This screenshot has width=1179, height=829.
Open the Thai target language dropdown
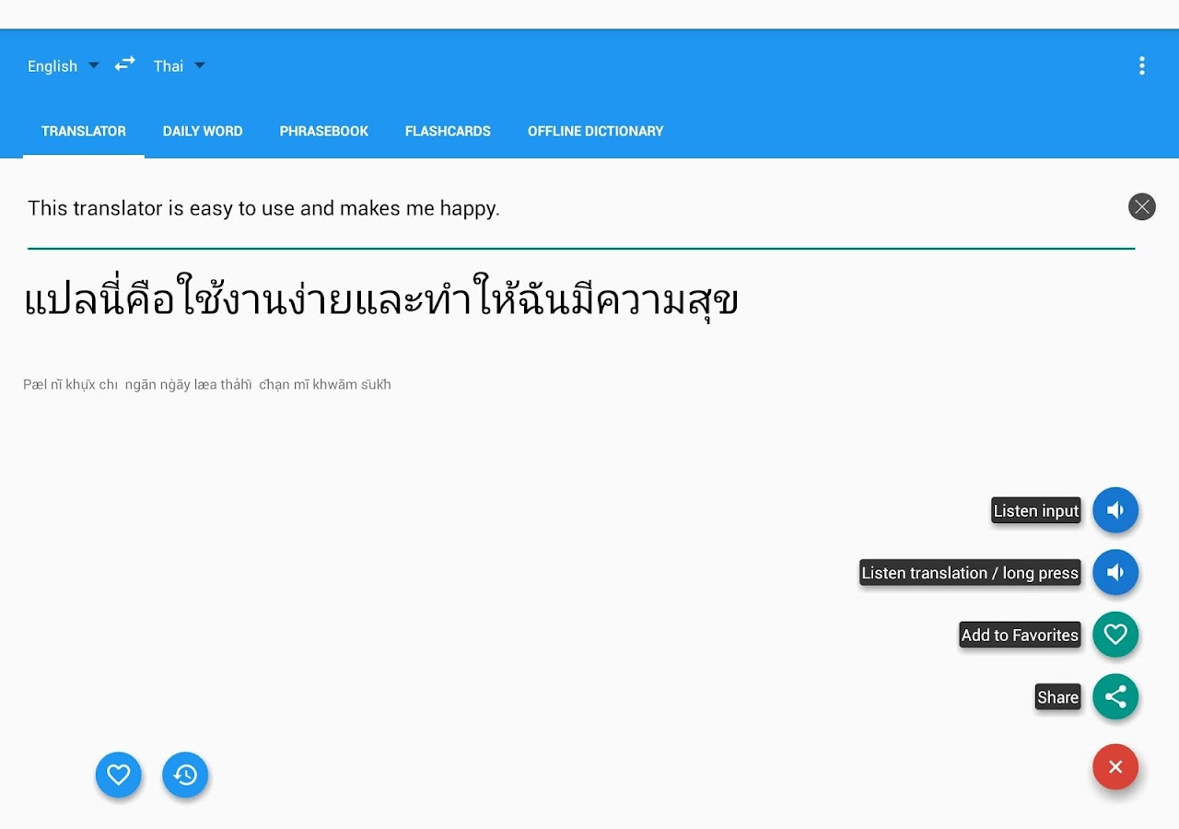180,65
